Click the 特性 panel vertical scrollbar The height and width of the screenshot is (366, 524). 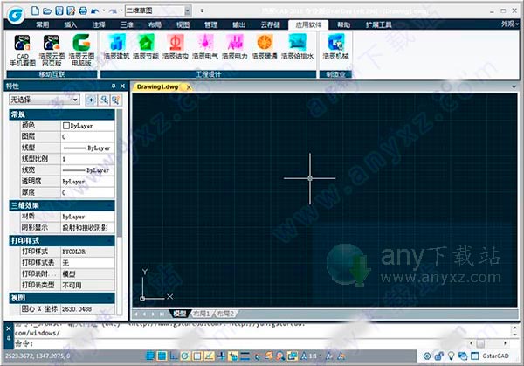click(120, 174)
